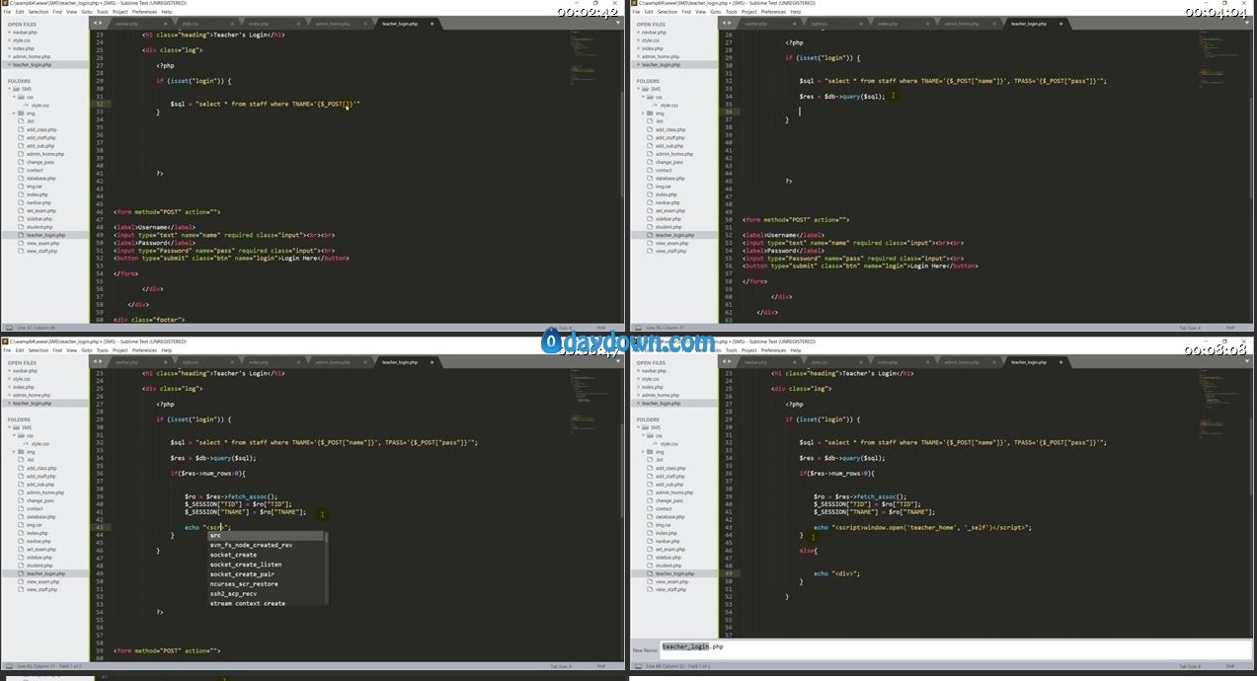The height and width of the screenshot is (681, 1257).
Task: Click the img folder icon, 00:04:04 window
Action: (651, 113)
